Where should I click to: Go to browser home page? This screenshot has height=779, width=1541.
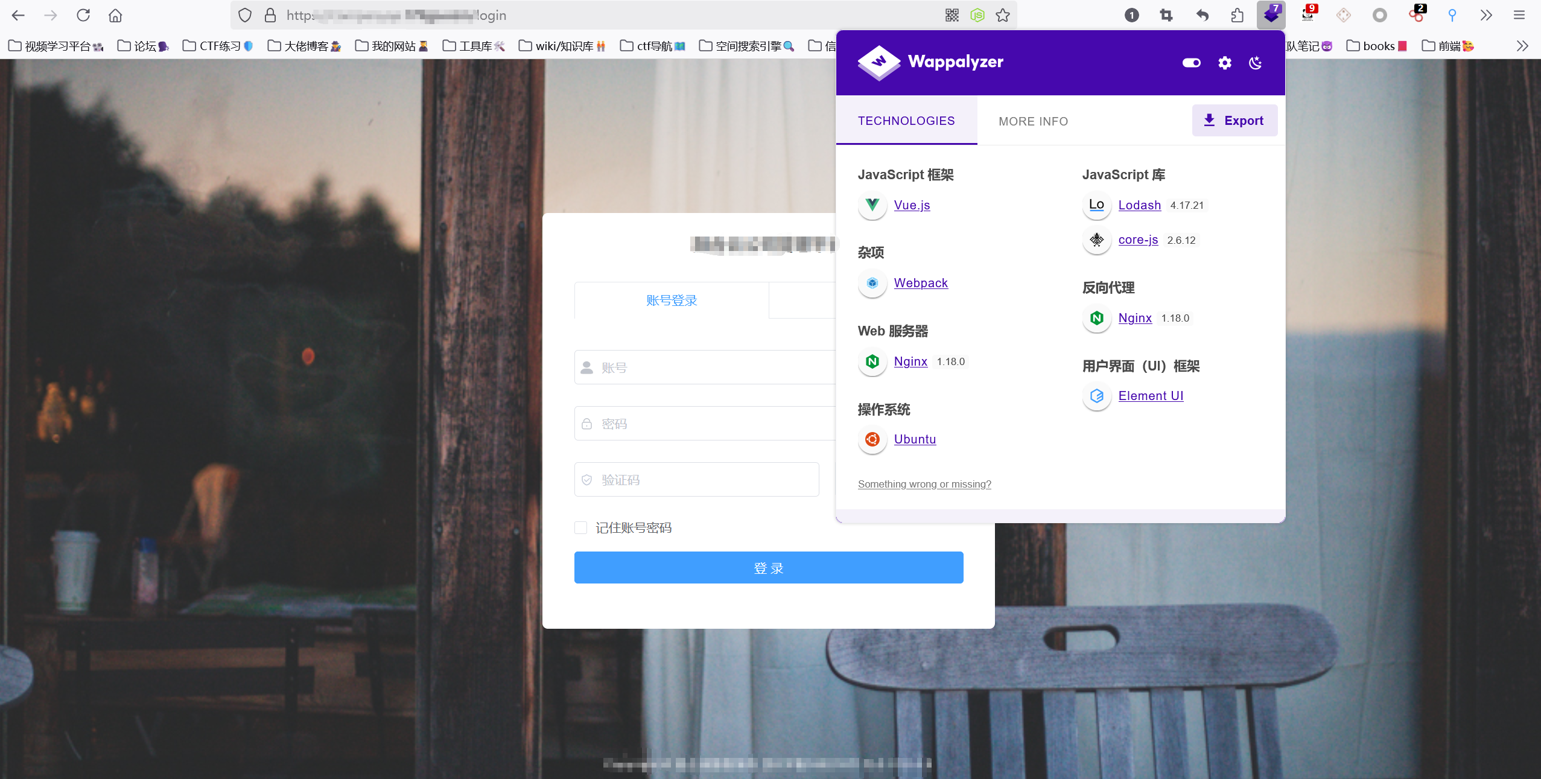point(115,15)
